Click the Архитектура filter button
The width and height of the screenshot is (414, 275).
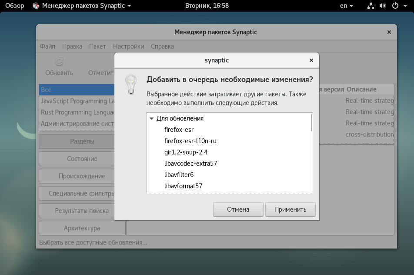pos(82,228)
